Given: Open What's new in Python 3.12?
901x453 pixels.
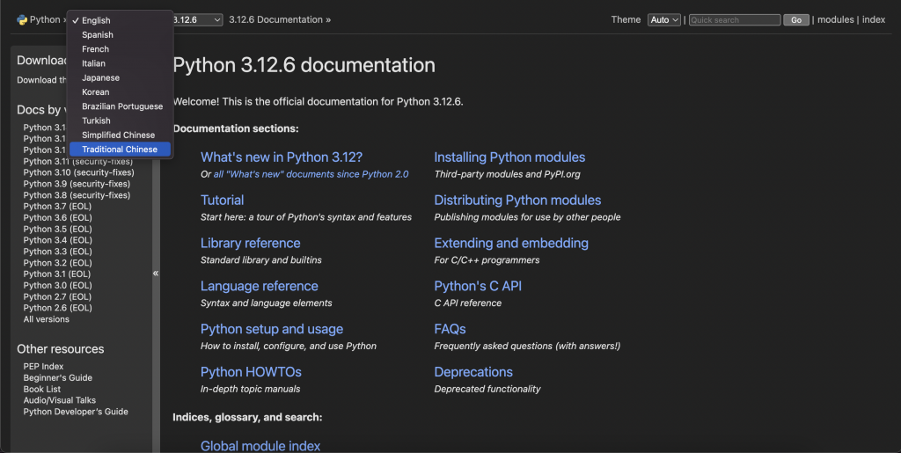Looking at the screenshot, I should 281,157.
